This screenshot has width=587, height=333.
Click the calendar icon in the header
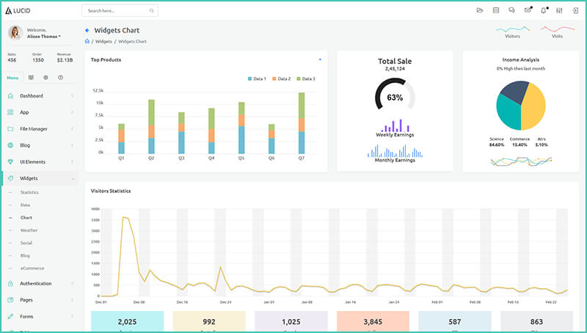496,10
